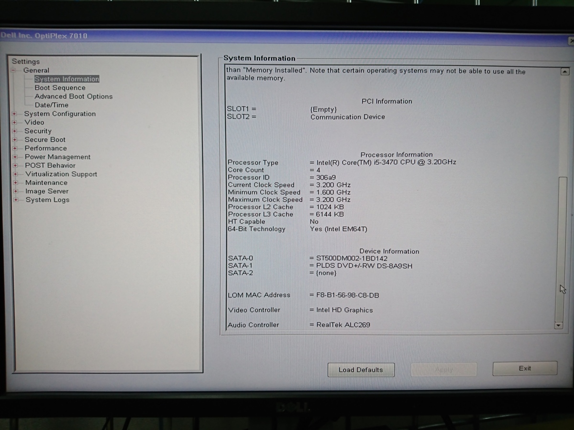
Task: Click the PCI Information heading
Action: pyautogui.click(x=386, y=101)
